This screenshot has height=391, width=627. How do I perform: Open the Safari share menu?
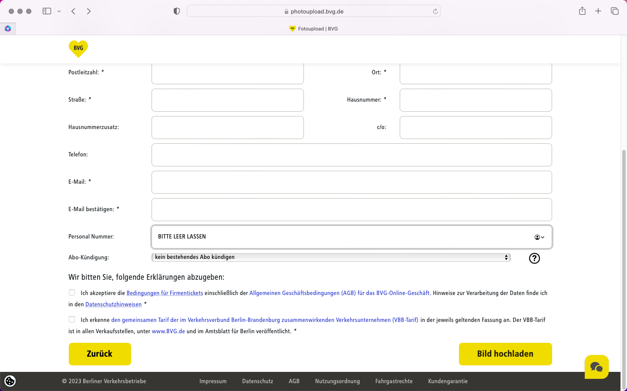pyautogui.click(x=582, y=11)
